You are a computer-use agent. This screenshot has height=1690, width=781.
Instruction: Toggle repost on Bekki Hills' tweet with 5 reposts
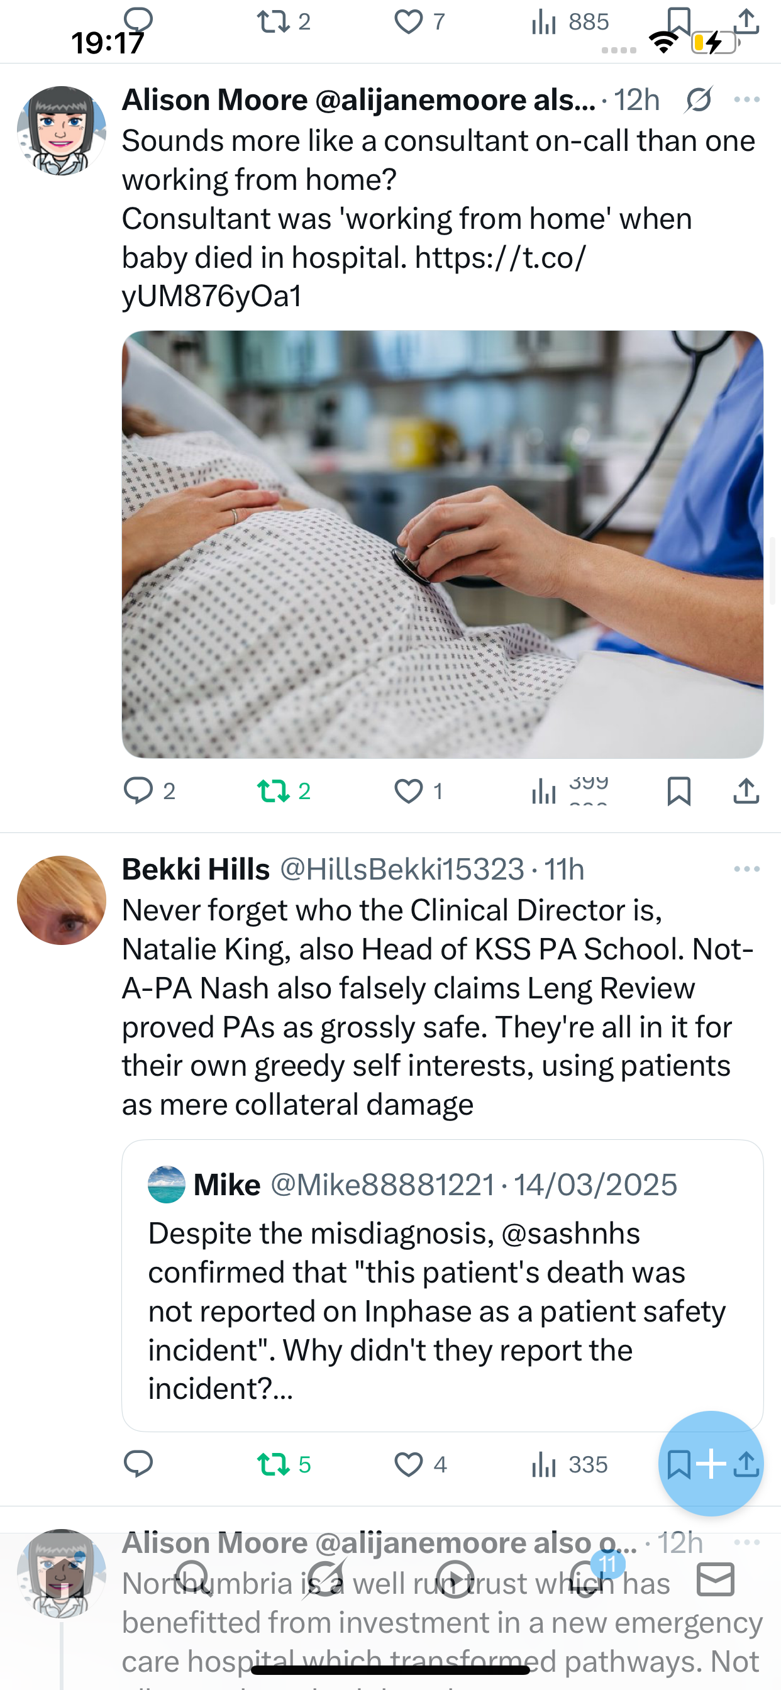click(274, 1464)
